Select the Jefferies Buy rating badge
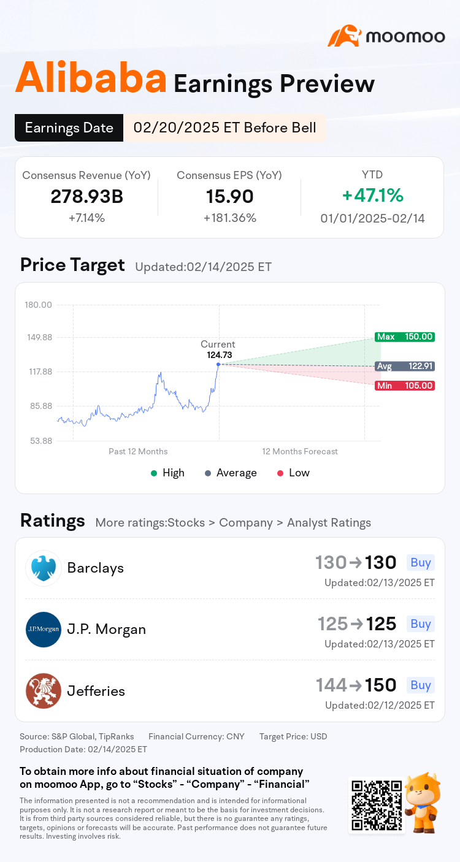Image resolution: width=460 pixels, height=862 pixels. pos(421,685)
